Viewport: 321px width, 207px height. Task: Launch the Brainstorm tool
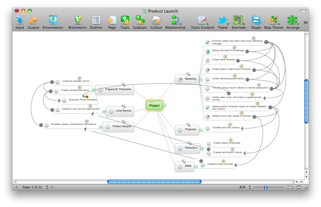click(77, 22)
